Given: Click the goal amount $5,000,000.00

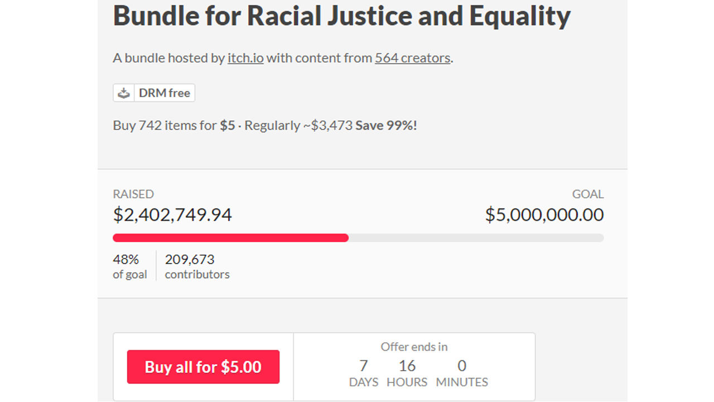Looking at the screenshot, I should pyautogui.click(x=544, y=214).
